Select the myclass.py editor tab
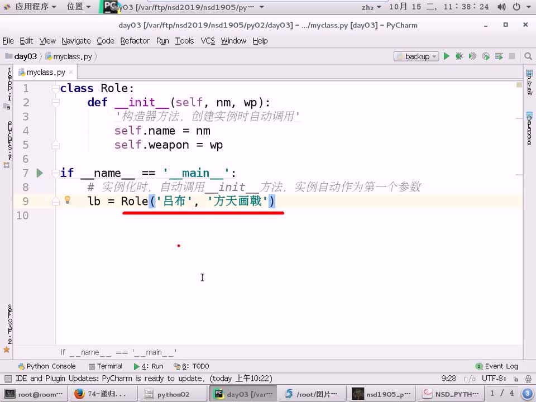 45,72
